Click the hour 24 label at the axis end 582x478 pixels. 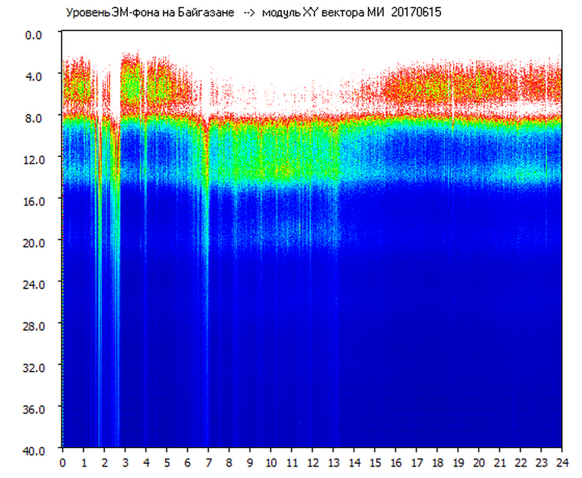[x=562, y=463]
